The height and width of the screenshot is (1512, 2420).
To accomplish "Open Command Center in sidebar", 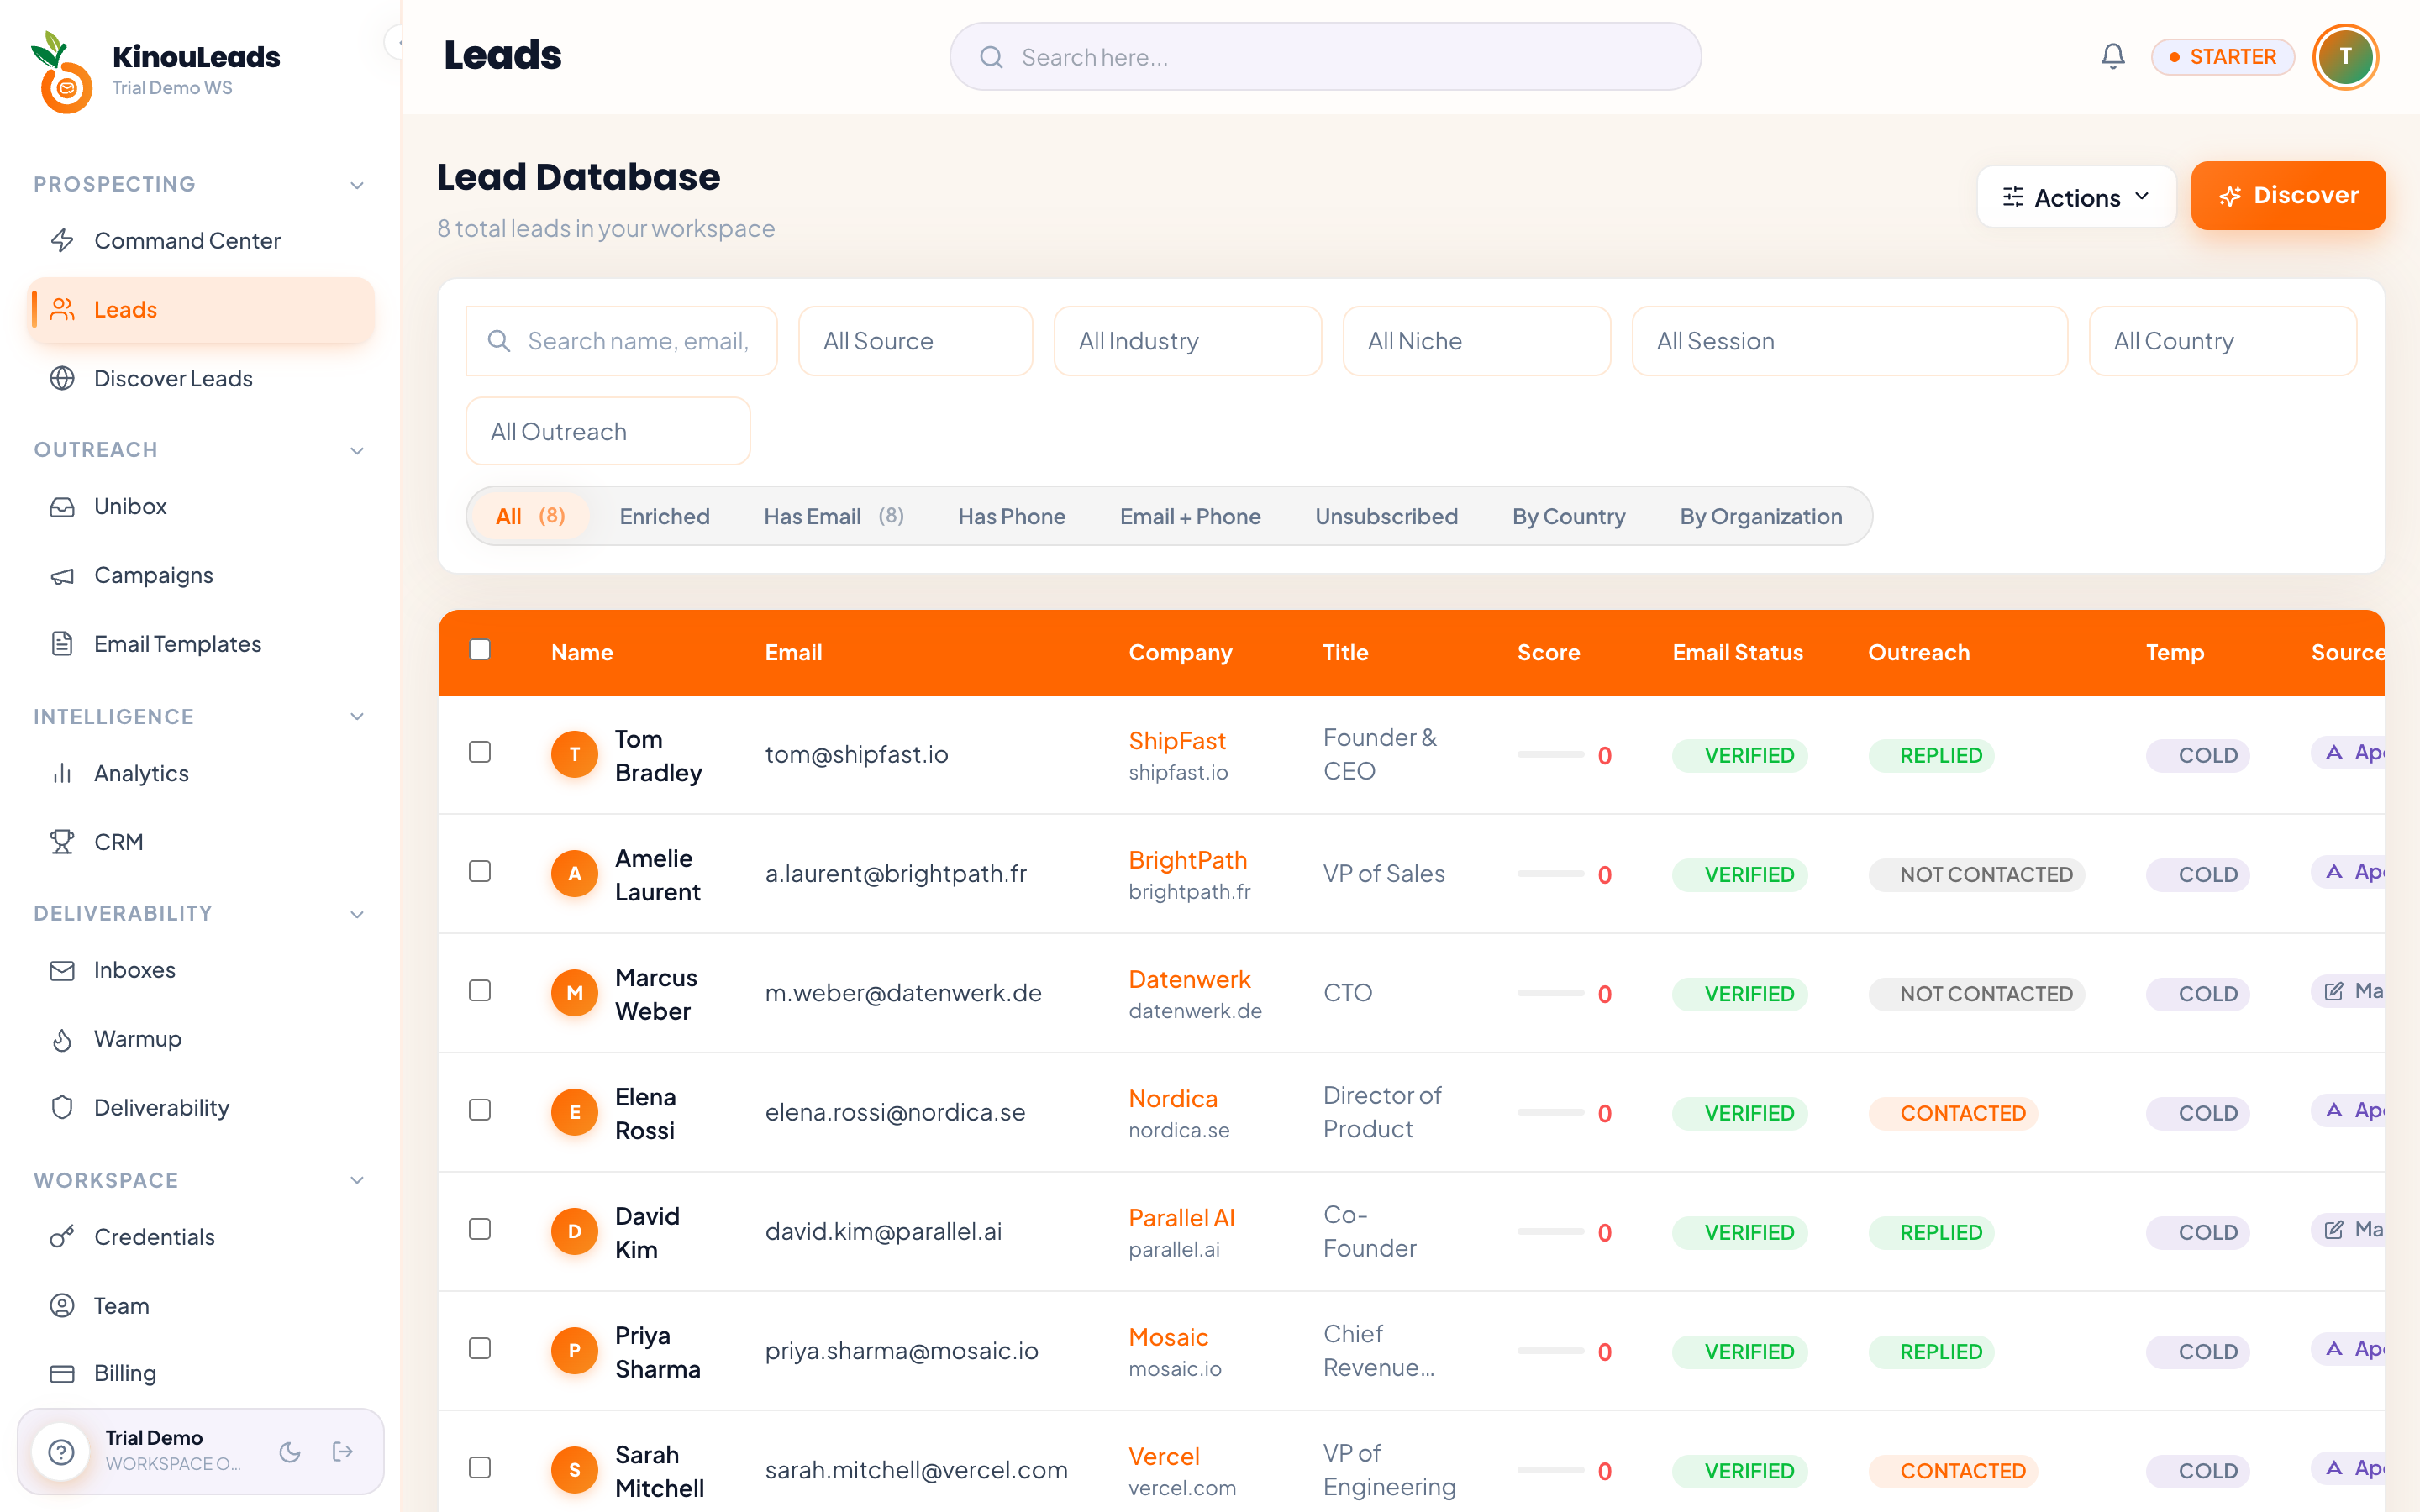I will [201, 241].
